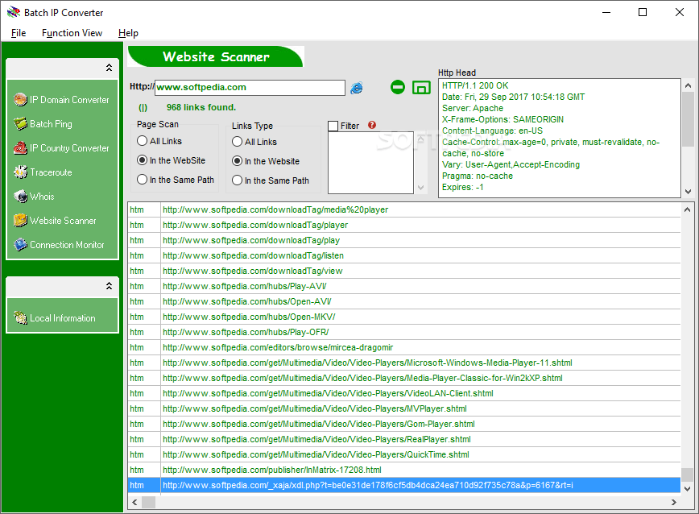699x514 pixels.
Task: Select the editors/browse/mircea-dragomir link row
Action: click(x=404, y=347)
